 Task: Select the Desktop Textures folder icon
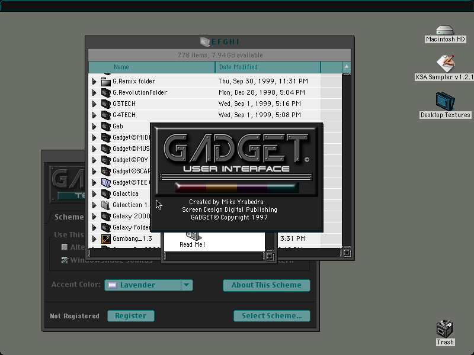pyautogui.click(x=446, y=101)
